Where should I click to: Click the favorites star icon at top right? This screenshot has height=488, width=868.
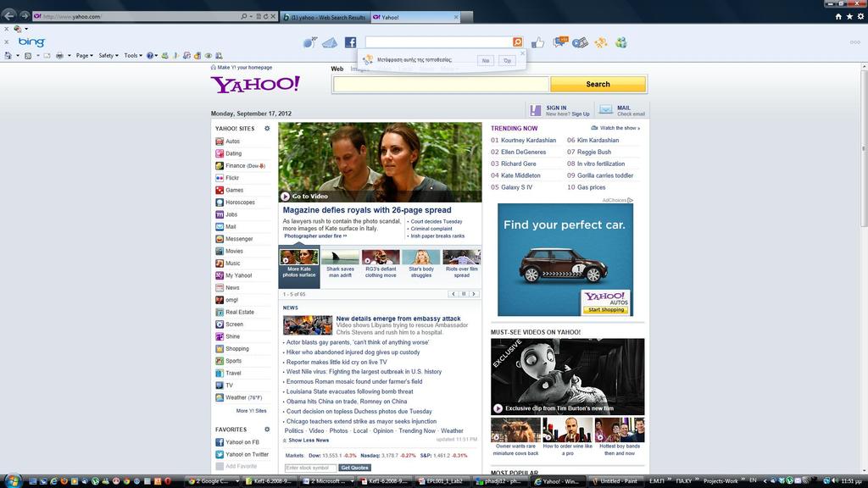point(849,17)
